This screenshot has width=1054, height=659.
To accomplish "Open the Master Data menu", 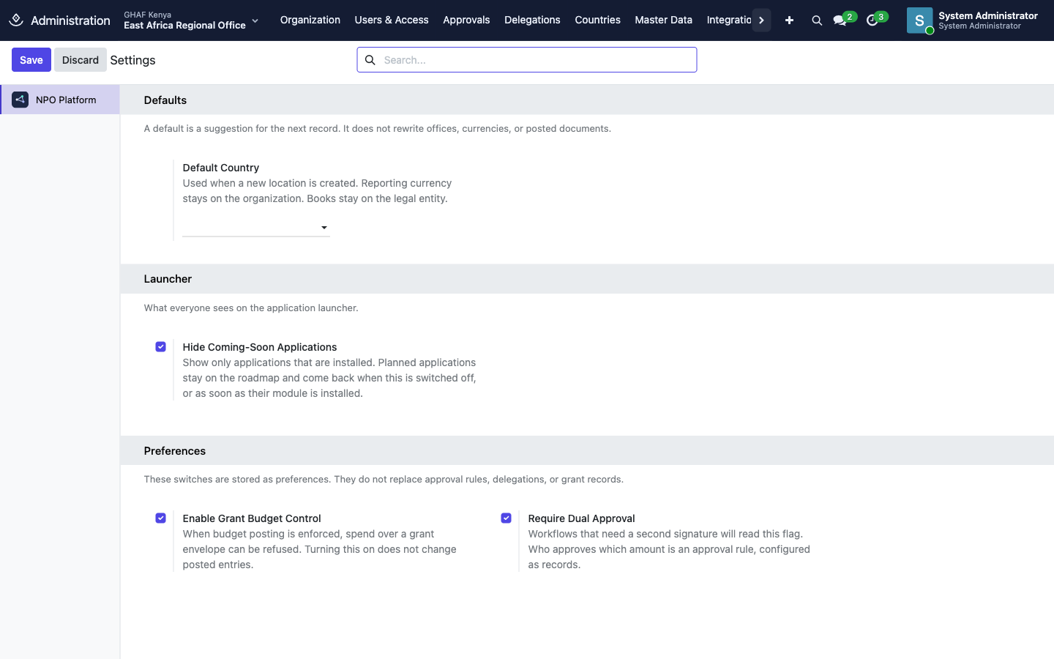I will tap(663, 21).
